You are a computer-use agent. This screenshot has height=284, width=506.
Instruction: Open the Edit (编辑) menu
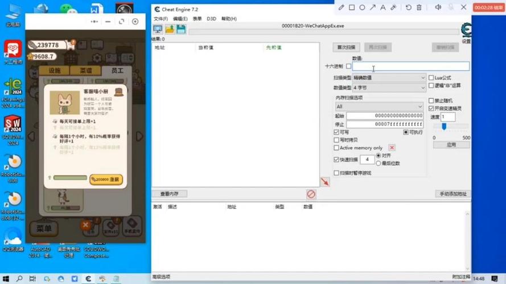pyautogui.click(x=180, y=19)
